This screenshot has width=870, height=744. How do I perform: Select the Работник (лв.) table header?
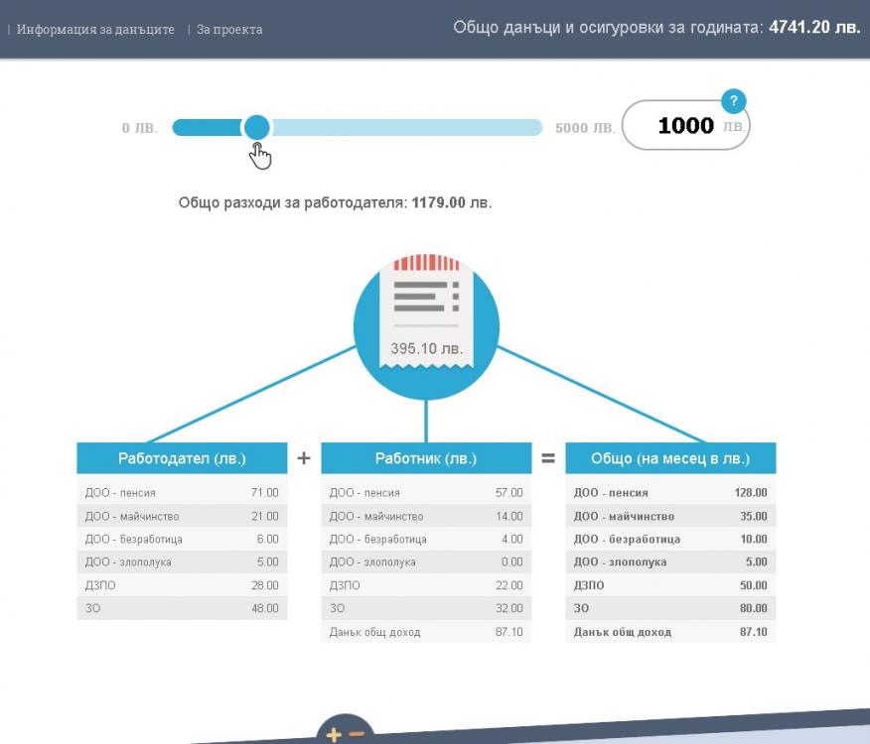tap(426, 458)
